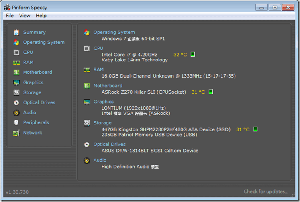Open the View menu
The width and height of the screenshot is (300, 202).
pyautogui.click(x=24, y=16)
